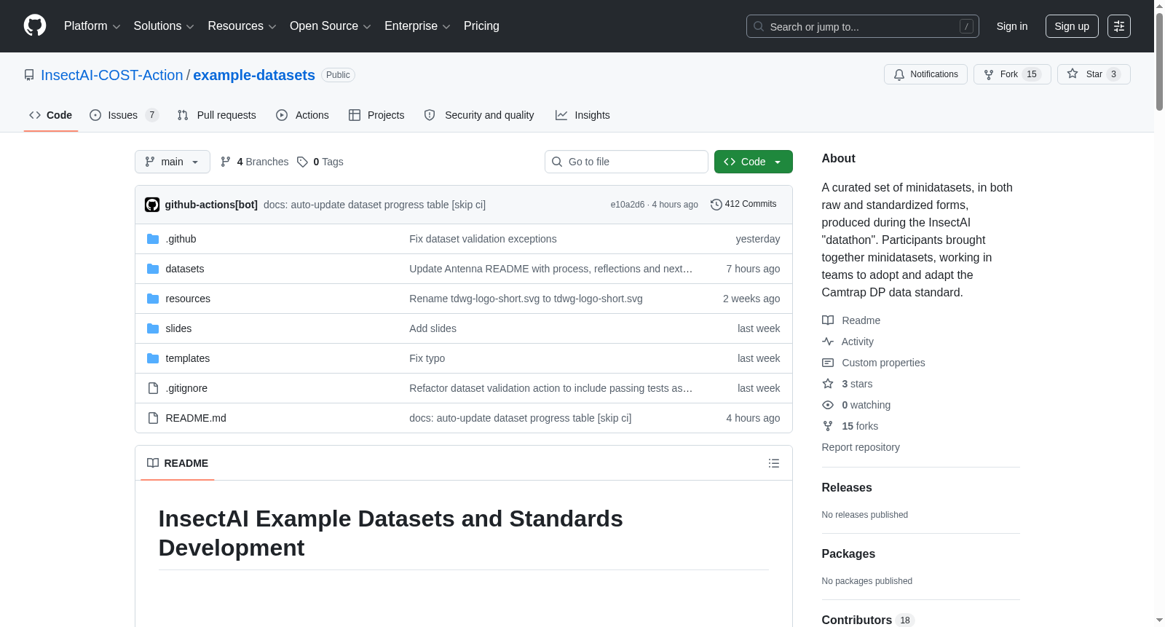Click the Readme link in About
The width and height of the screenshot is (1165, 627).
coord(851,320)
